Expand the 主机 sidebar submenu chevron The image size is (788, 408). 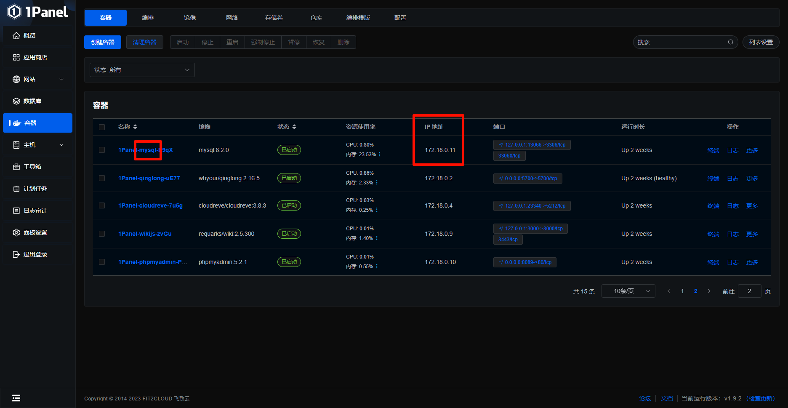tap(61, 145)
